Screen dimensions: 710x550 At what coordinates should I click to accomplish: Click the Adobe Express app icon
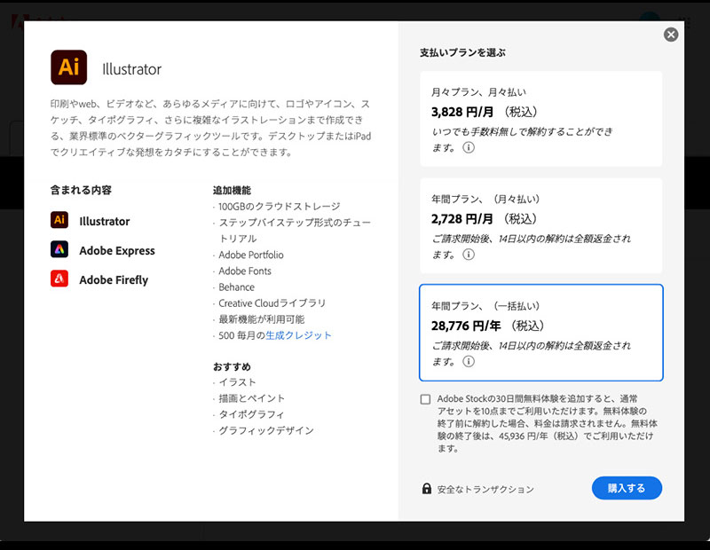tap(60, 250)
